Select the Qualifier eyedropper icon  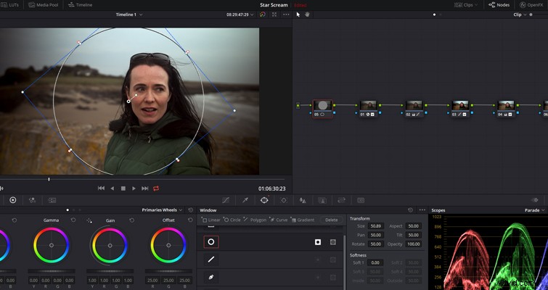(x=245, y=200)
